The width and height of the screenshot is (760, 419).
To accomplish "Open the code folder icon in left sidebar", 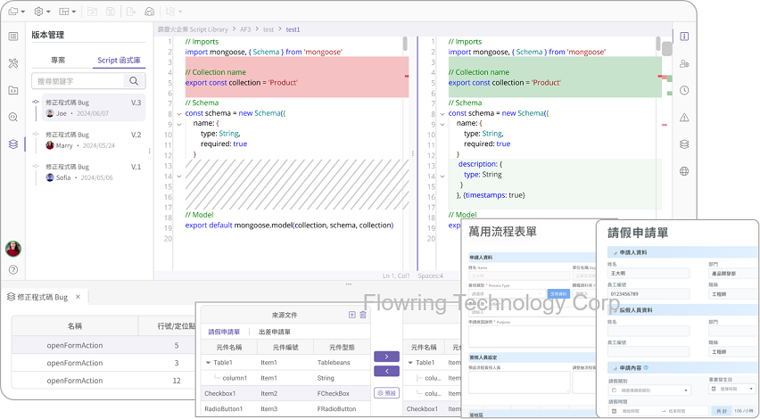I will 12,90.
